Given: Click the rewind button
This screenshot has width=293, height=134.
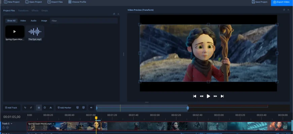Looking at the screenshot, I should coord(201,96).
